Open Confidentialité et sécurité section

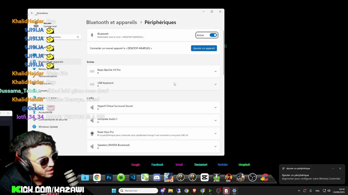57,119
